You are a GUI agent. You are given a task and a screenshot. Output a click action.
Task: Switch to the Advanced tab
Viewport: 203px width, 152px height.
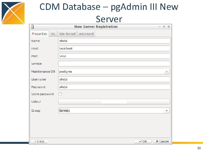pyautogui.click(x=86, y=34)
